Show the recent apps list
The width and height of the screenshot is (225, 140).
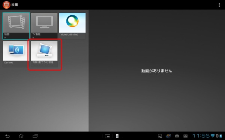click(35, 136)
